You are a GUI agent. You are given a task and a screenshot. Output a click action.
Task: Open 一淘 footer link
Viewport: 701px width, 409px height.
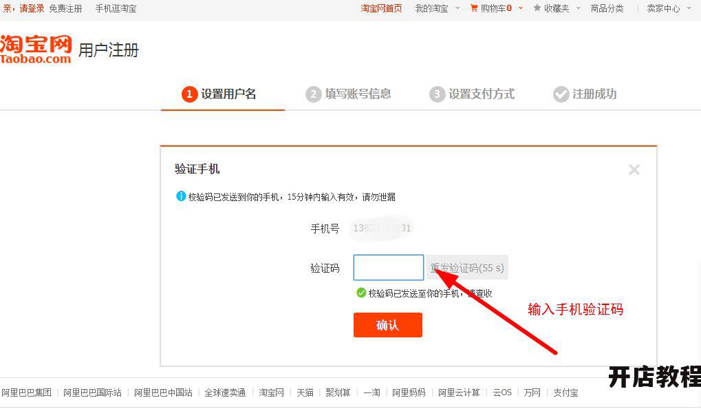[x=371, y=392]
